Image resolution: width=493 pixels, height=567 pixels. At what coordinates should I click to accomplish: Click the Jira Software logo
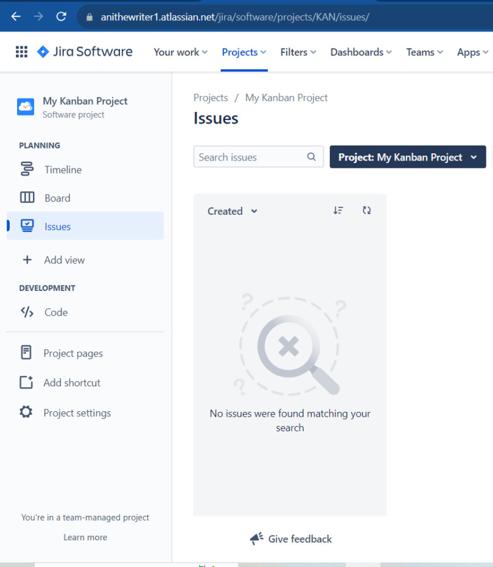pyautogui.click(x=85, y=51)
